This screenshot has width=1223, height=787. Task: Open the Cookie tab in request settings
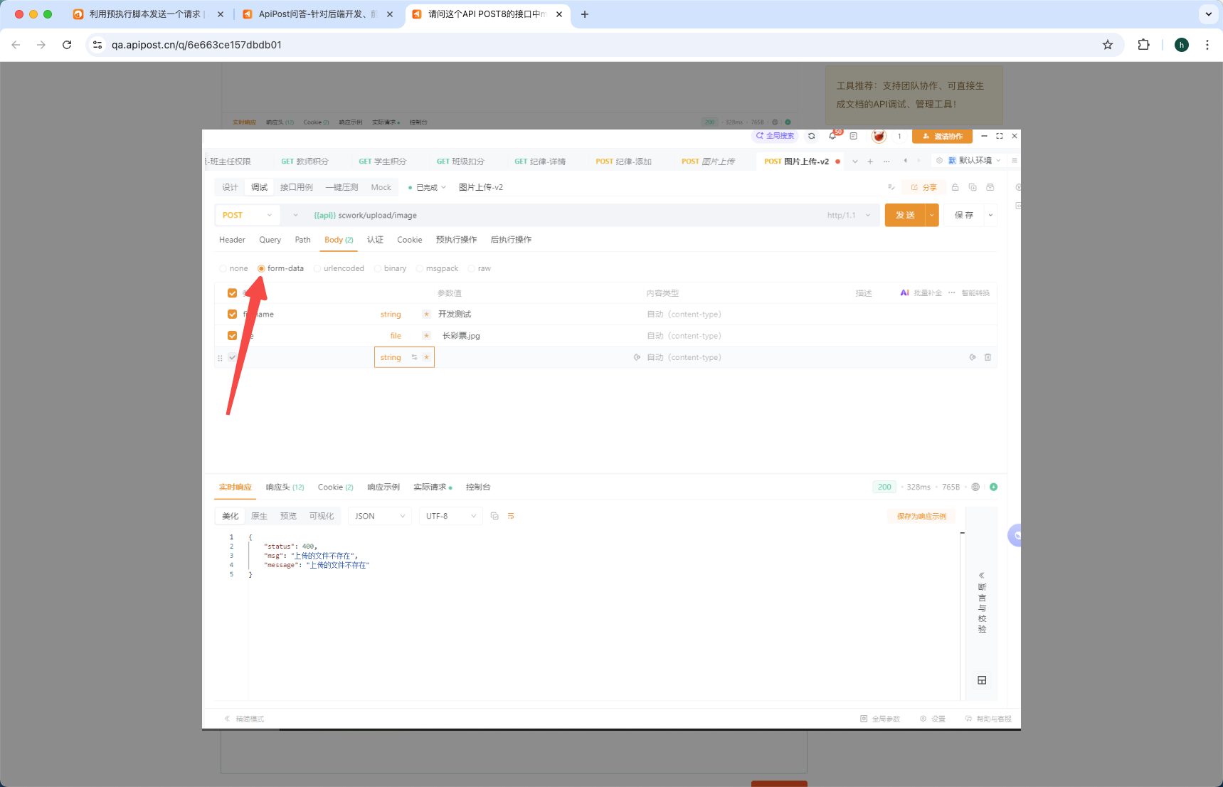410,240
